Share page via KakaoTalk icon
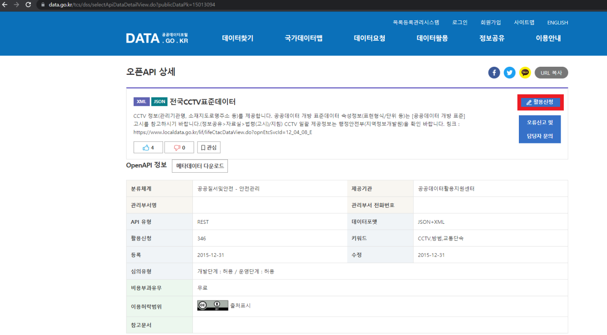This screenshot has height=335, width=607. pyautogui.click(x=525, y=73)
